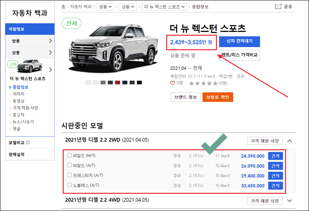The height and width of the screenshot is (211, 309).
Task: Select the 차량정보 sidebar tab
Action: 30,29
